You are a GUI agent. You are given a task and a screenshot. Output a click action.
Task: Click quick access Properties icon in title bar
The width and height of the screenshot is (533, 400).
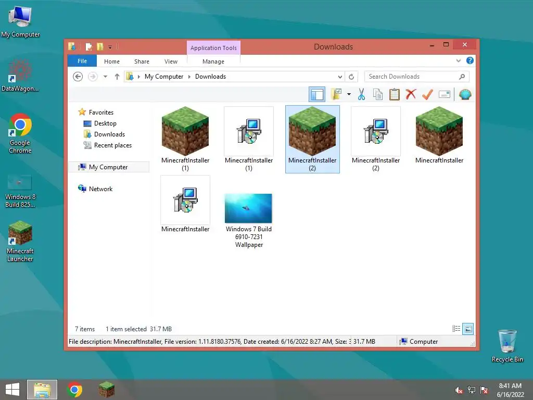point(88,46)
